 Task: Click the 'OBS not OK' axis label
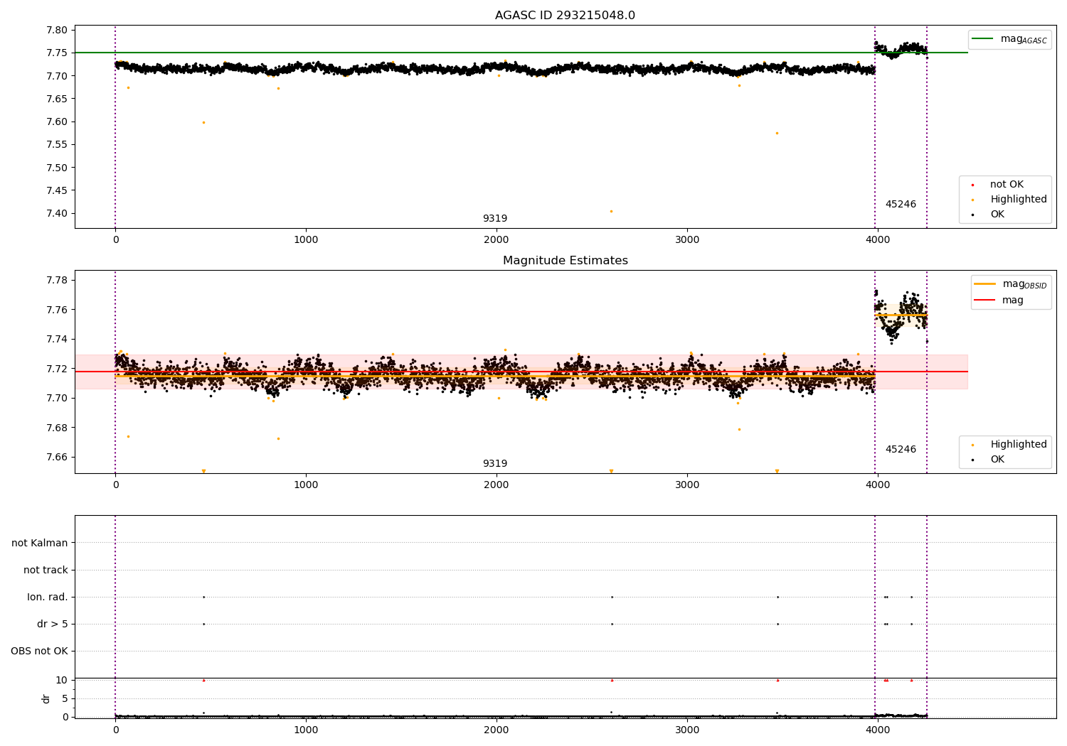tap(40, 651)
